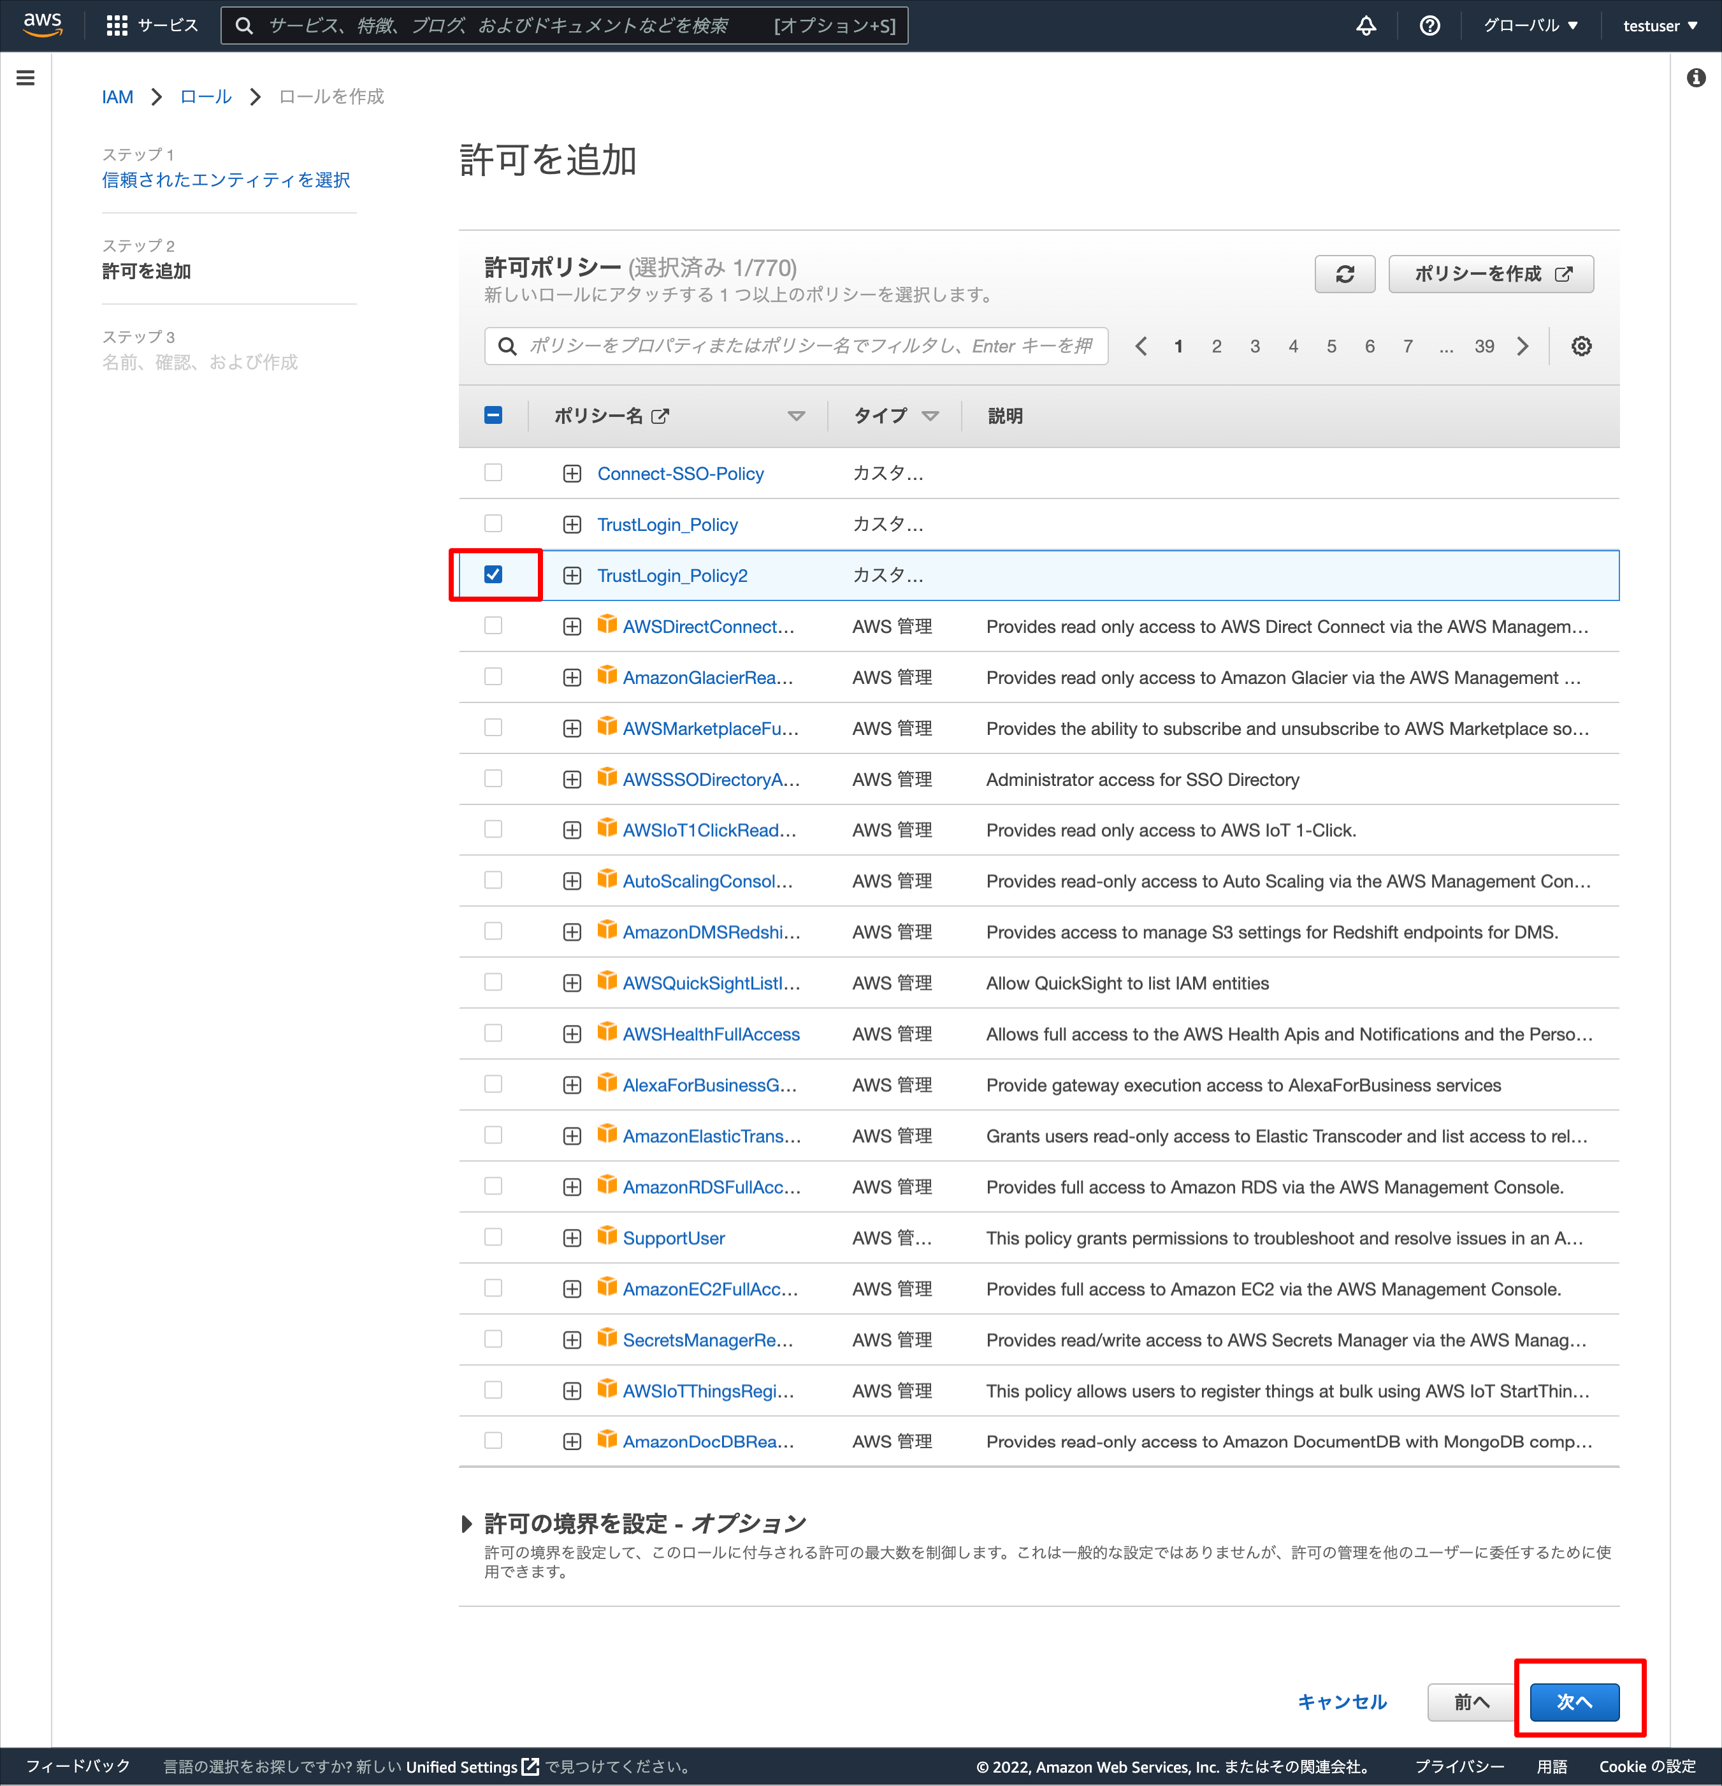Focus the policy filter search field
The width and height of the screenshot is (1722, 1786).
click(x=796, y=346)
